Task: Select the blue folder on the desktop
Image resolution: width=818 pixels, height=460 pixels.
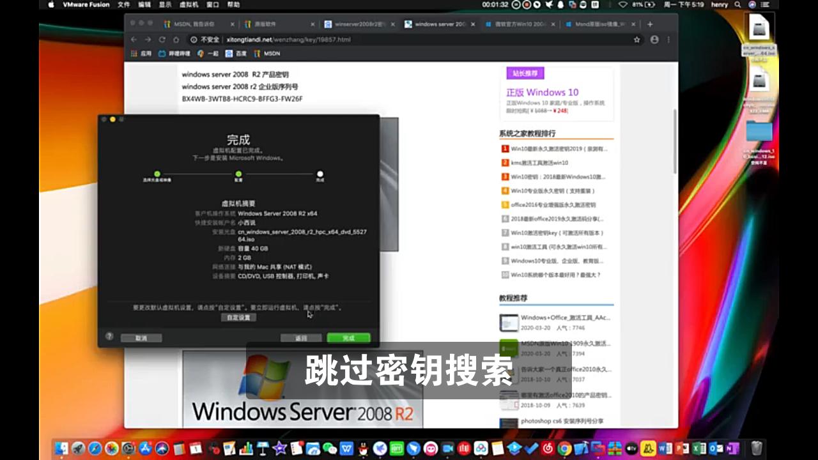Action: tap(759, 131)
